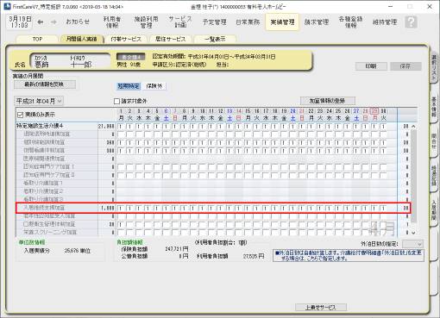Click the day 29 column header
This screenshot has width=440, height=318.
pos(374,115)
